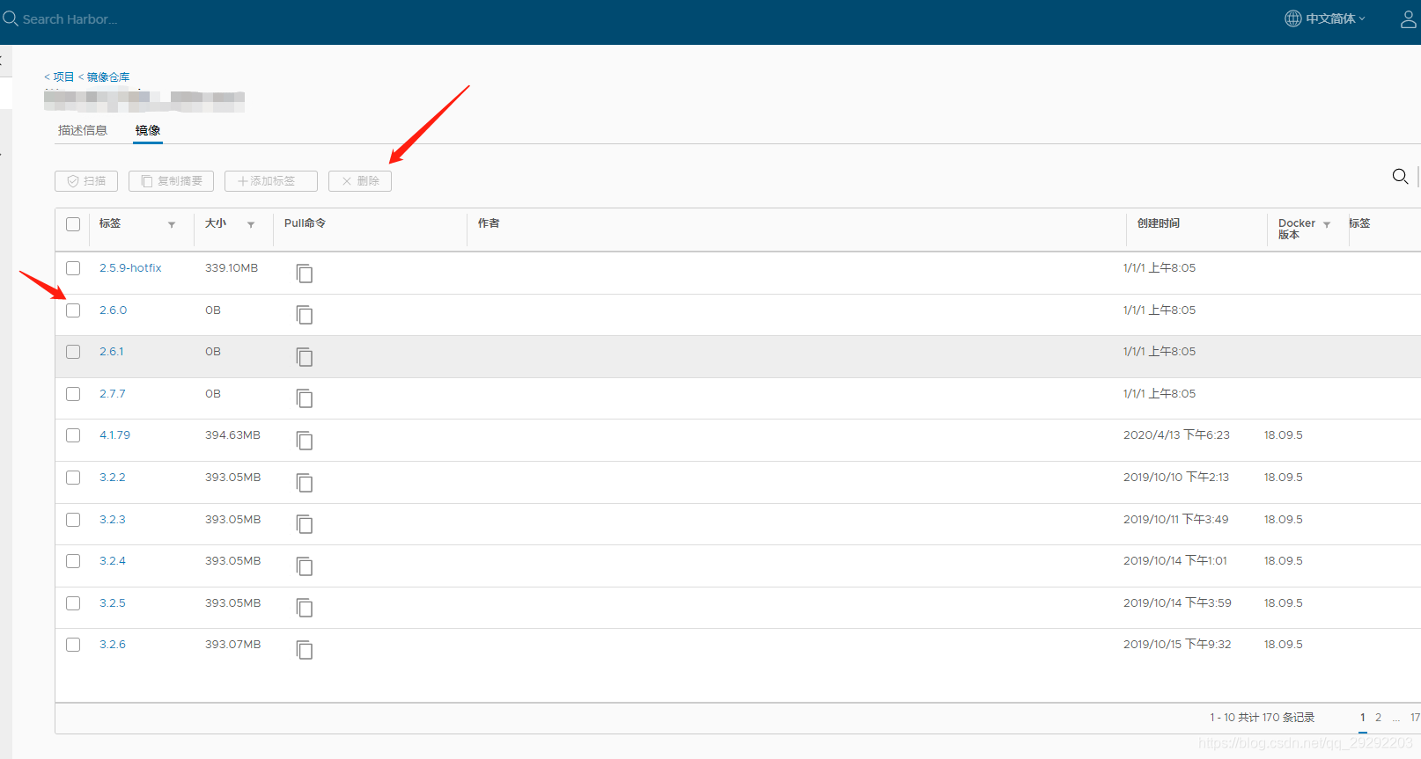Copy pull command for tag 4.1.79
Viewport: 1421px width, 759px height.
pyautogui.click(x=305, y=441)
